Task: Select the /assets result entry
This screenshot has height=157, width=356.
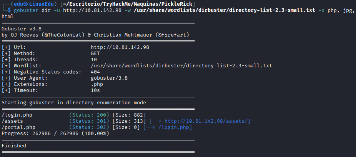Action: tap(12, 121)
